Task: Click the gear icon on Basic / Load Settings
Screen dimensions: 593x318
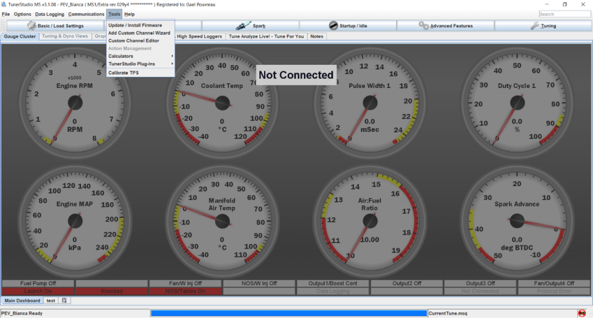Action: click(x=31, y=25)
